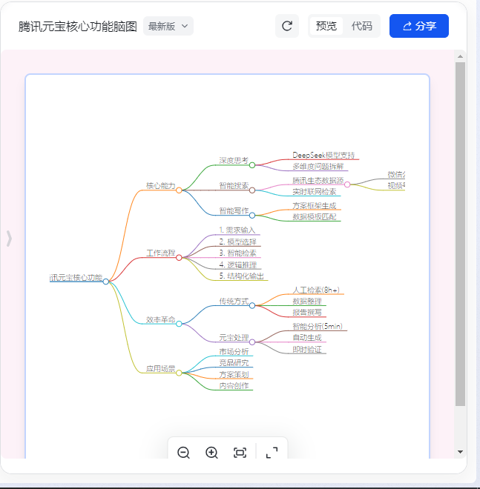Select the 多维度问题拆解 node text
The width and height of the screenshot is (480, 489).
318,166
